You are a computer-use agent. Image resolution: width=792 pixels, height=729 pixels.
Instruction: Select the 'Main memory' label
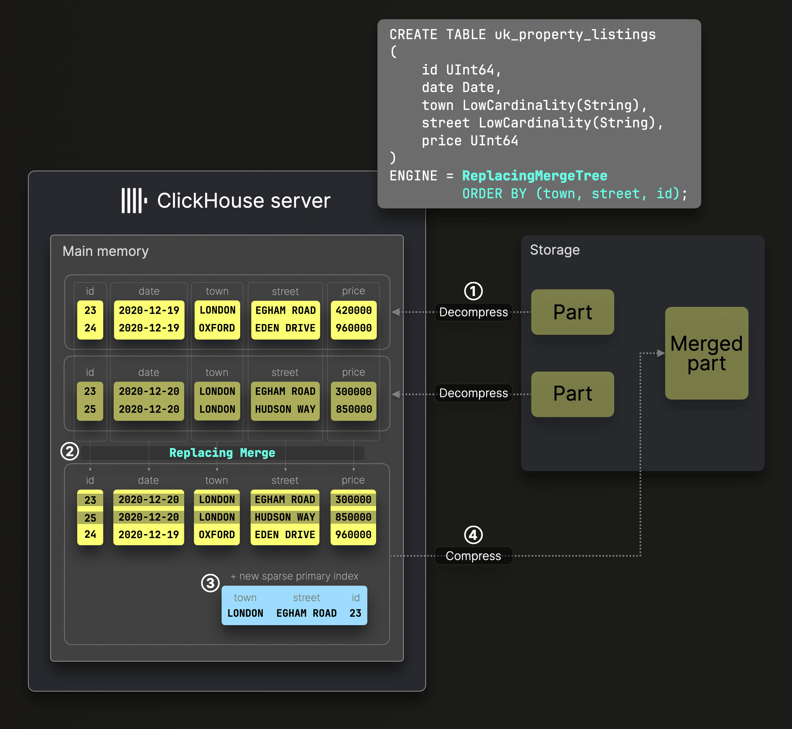[105, 251]
